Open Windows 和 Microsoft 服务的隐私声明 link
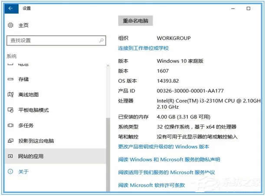The width and height of the screenshot is (265, 196). 169,159
